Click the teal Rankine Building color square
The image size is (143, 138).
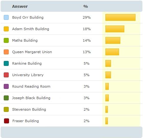6,63
